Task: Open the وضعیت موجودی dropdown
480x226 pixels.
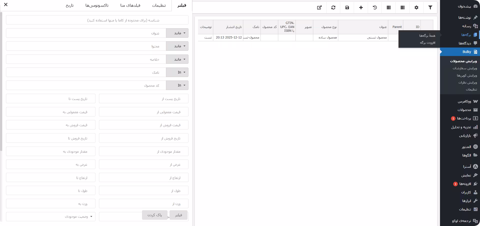Action: point(51,216)
